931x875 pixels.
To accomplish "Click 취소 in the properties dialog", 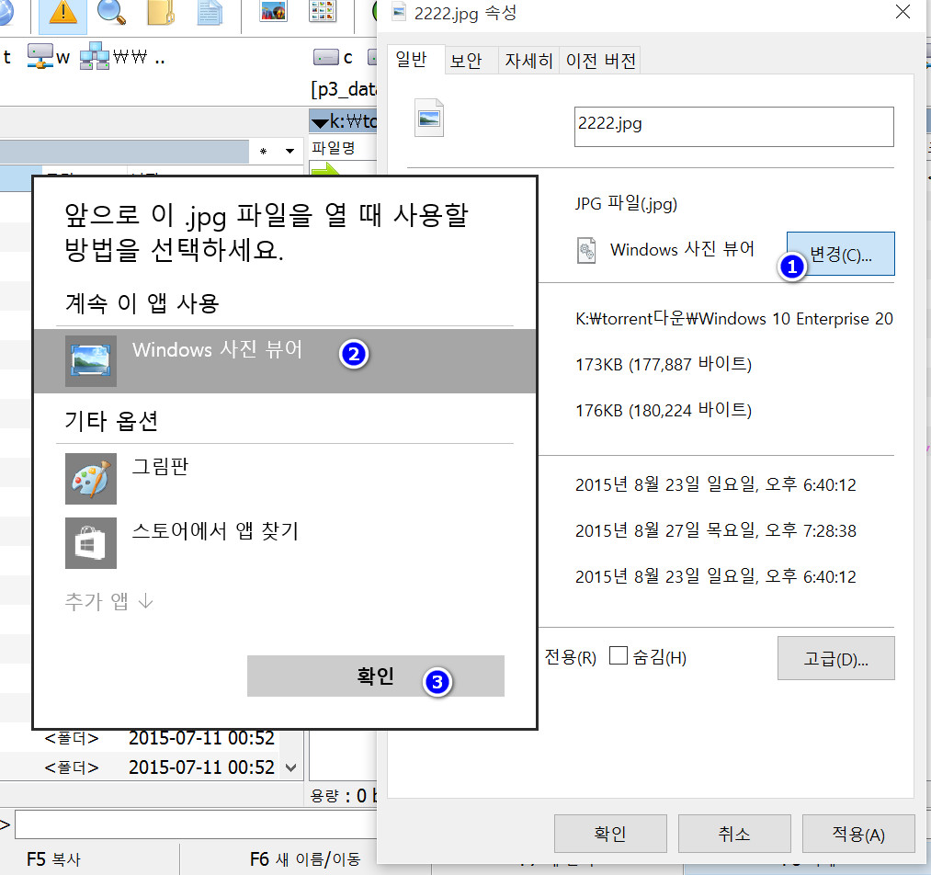I will [x=734, y=834].
